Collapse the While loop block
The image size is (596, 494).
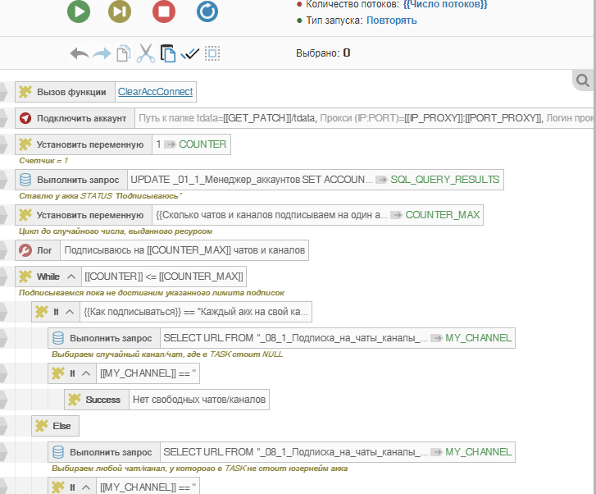point(71,276)
